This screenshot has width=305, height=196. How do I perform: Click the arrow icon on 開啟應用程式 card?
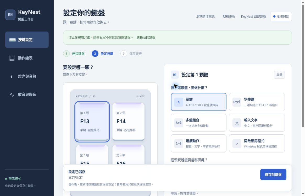[x=237, y=144]
